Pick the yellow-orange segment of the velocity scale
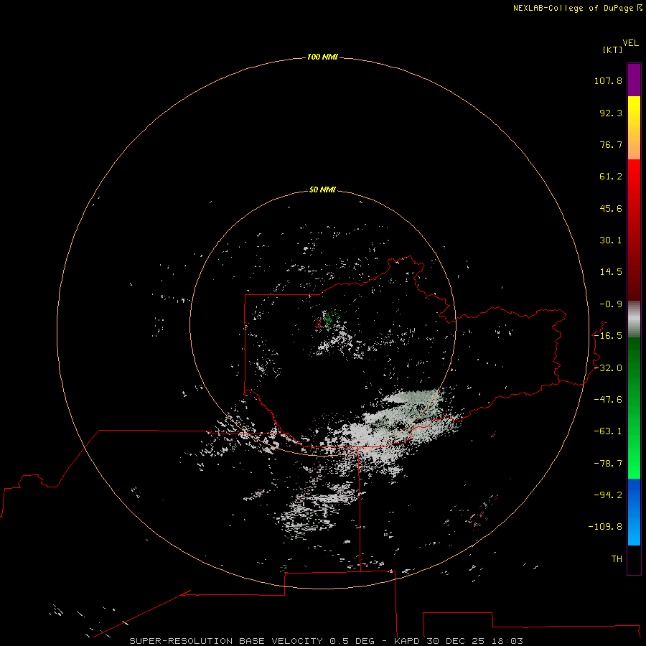646x646 pixels. [x=634, y=128]
